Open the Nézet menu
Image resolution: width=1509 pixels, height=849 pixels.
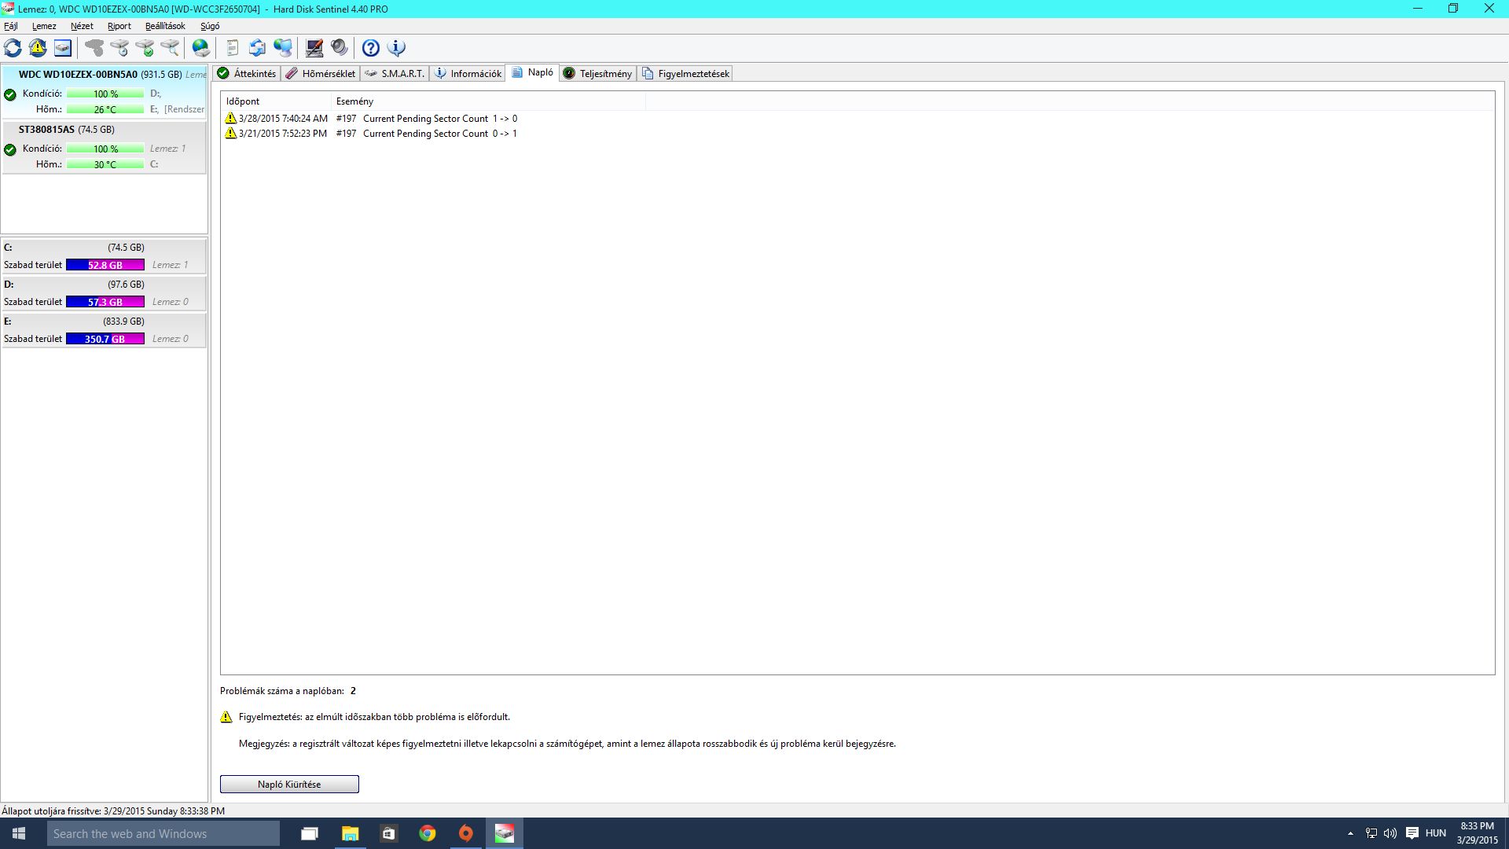point(82,26)
